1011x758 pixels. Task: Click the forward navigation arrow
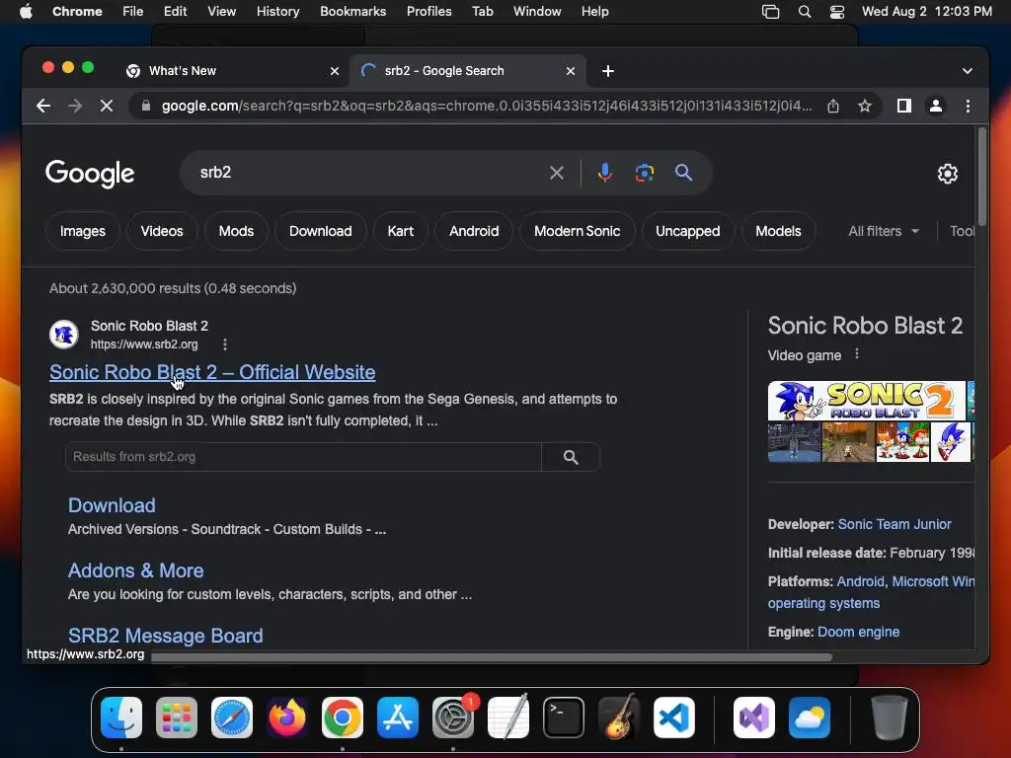coord(75,106)
